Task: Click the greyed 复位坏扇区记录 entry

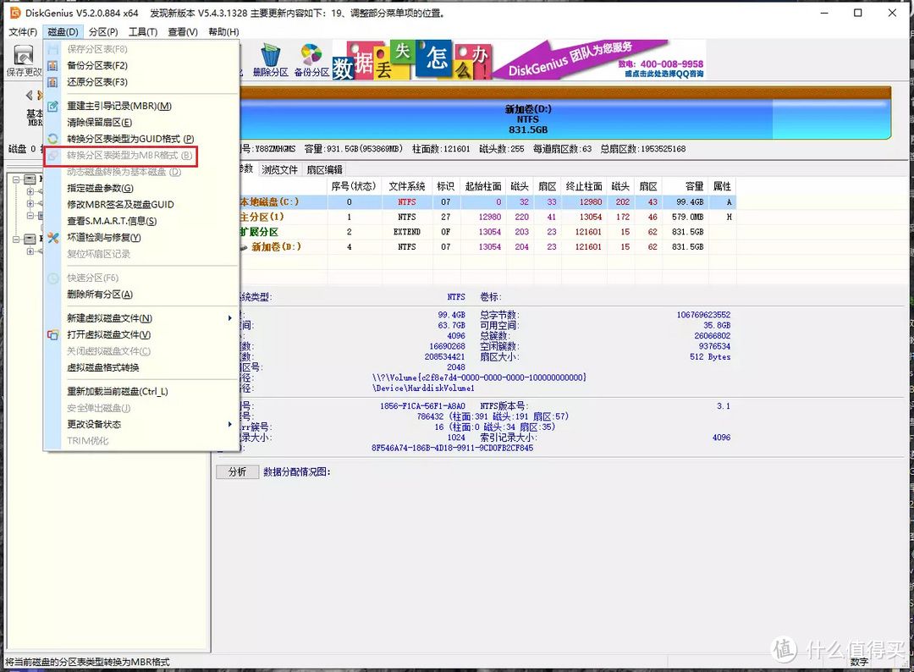Action: [x=98, y=254]
